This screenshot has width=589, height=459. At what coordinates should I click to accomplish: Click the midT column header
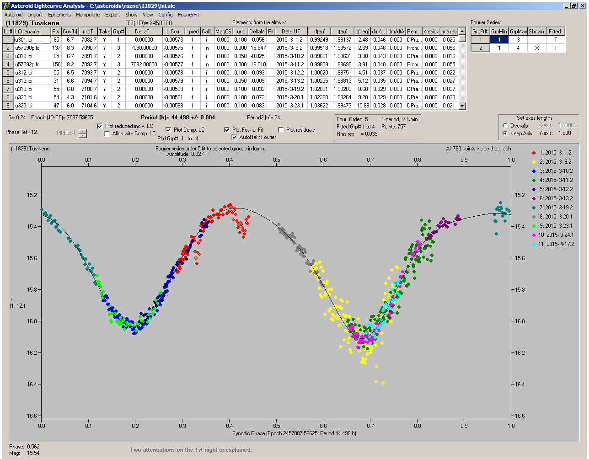click(x=88, y=32)
